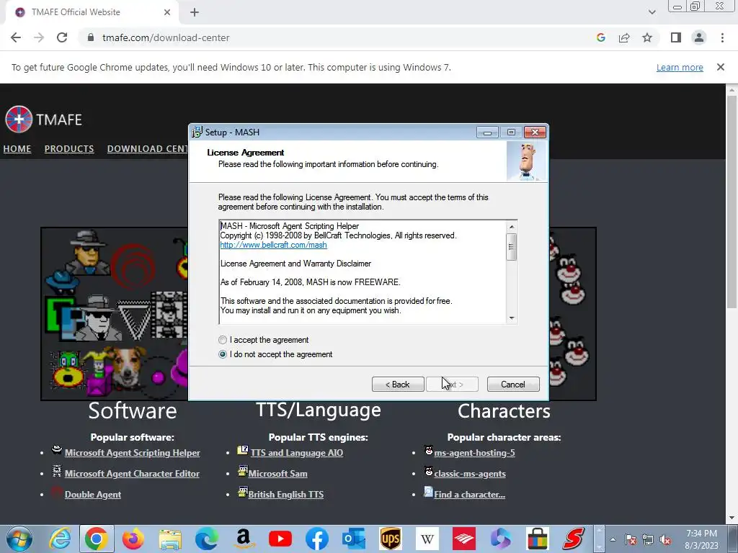Open the red S app in taskbar

574,539
